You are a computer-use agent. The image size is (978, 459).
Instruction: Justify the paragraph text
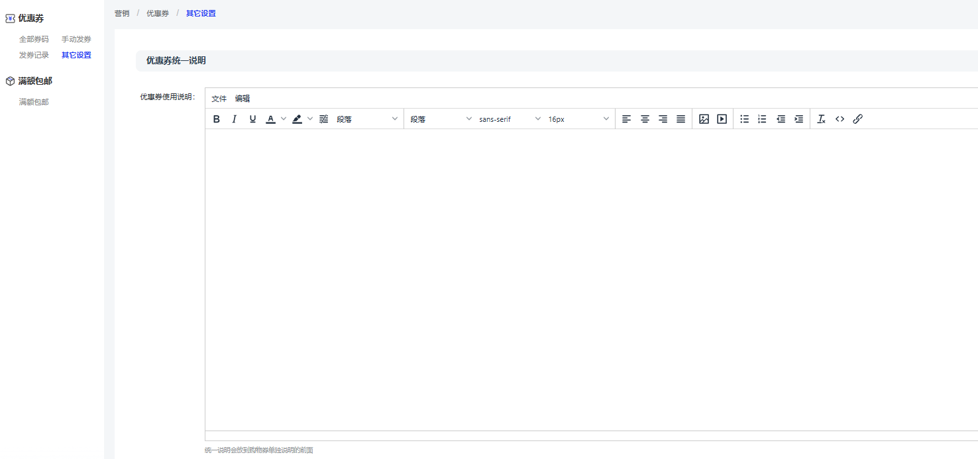click(x=680, y=119)
